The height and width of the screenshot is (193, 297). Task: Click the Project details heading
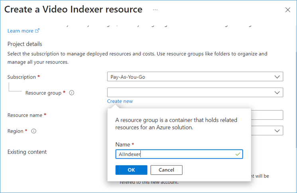pyautogui.click(x=25, y=44)
